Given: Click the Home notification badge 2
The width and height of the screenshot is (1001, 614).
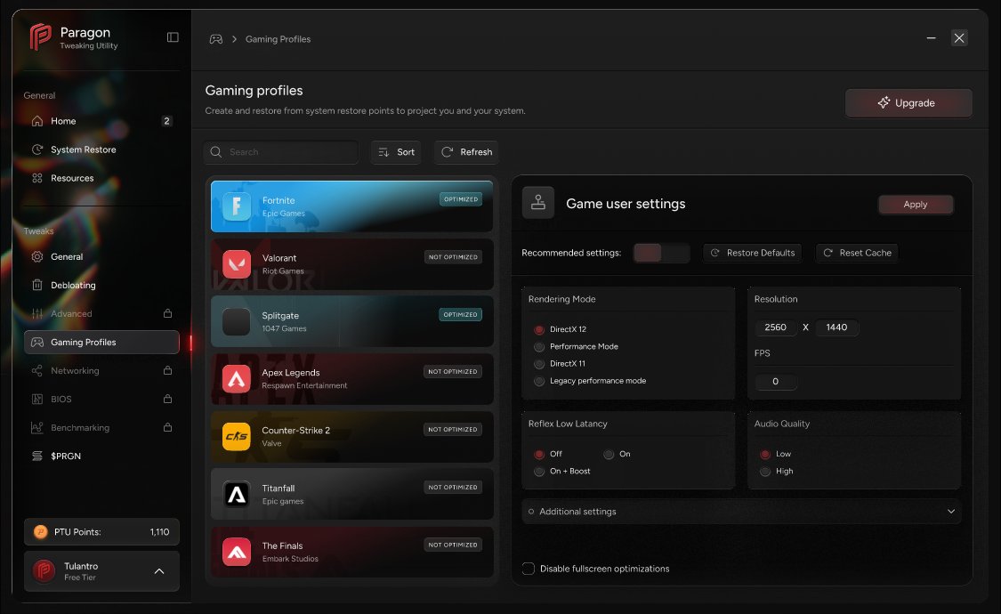Looking at the screenshot, I should [x=166, y=121].
